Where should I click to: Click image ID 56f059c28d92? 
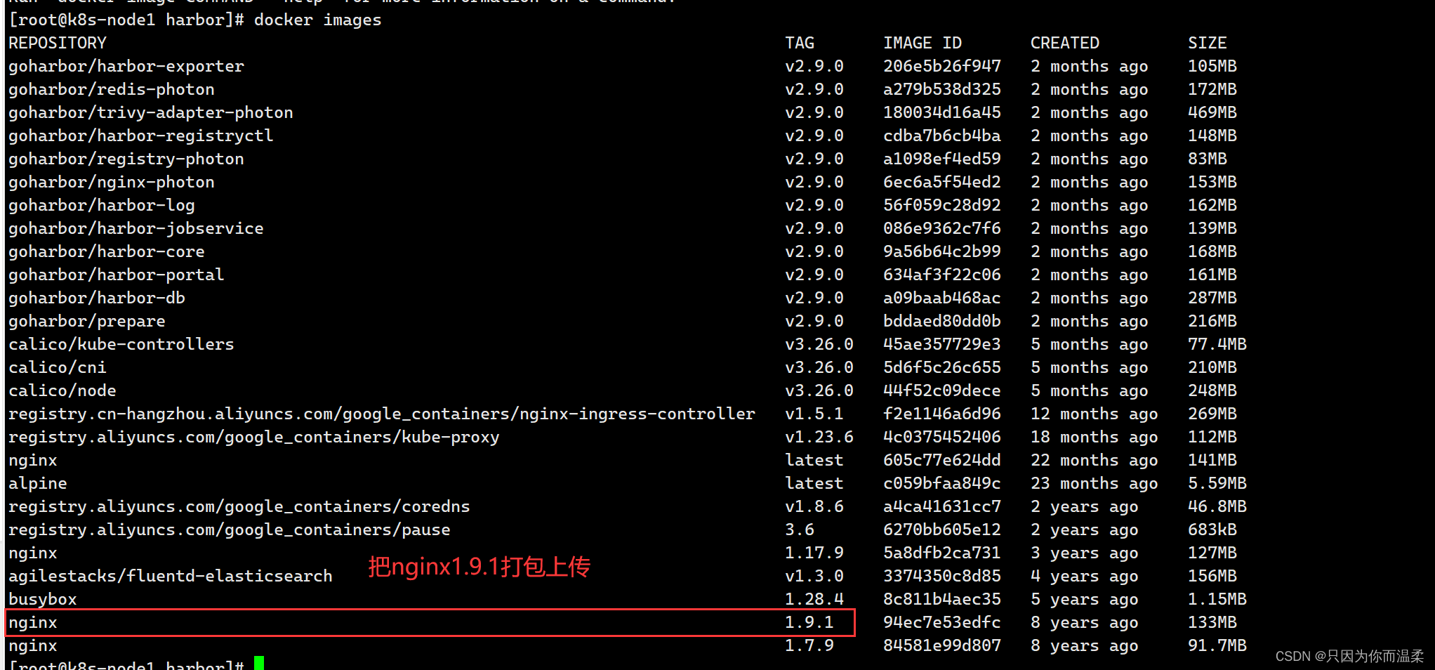(x=942, y=206)
